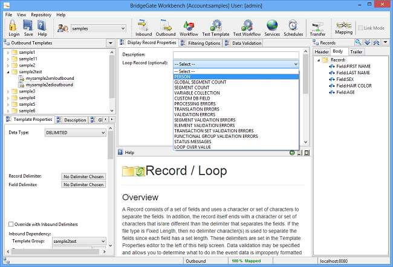Expand all records with double down arrow
The image size is (393, 267).
[x=367, y=42]
